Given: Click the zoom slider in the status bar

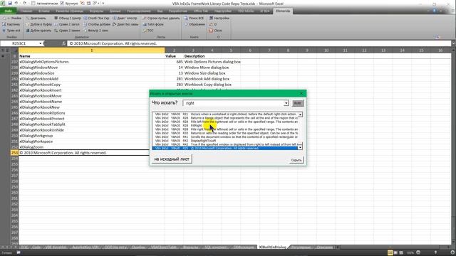Looking at the screenshot, I should click(x=435, y=252).
